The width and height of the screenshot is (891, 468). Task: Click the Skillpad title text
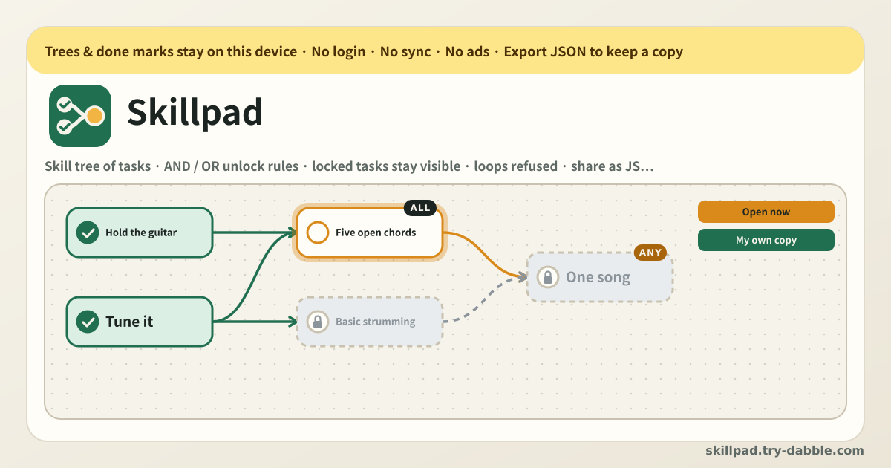[195, 113]
